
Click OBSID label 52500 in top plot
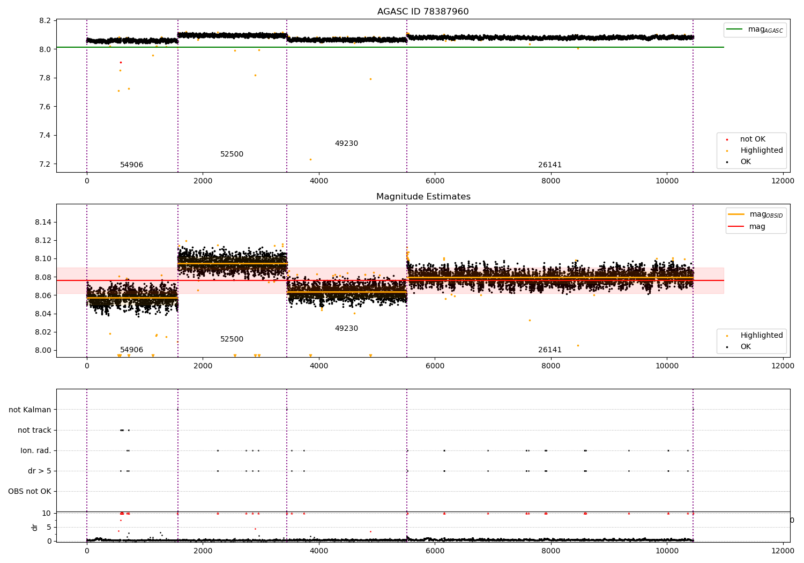click(232, 154)
